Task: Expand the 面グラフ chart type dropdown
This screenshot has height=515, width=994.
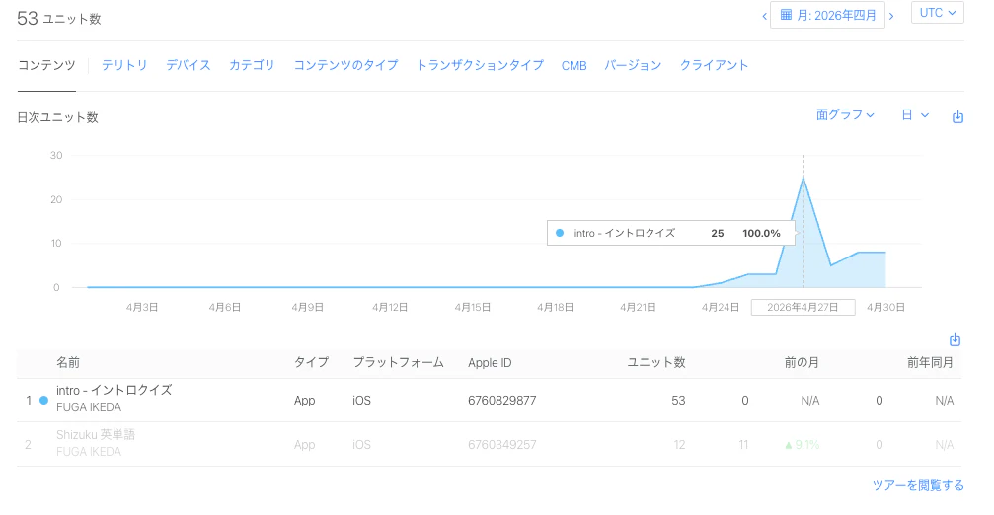Action: click(845, 114)
